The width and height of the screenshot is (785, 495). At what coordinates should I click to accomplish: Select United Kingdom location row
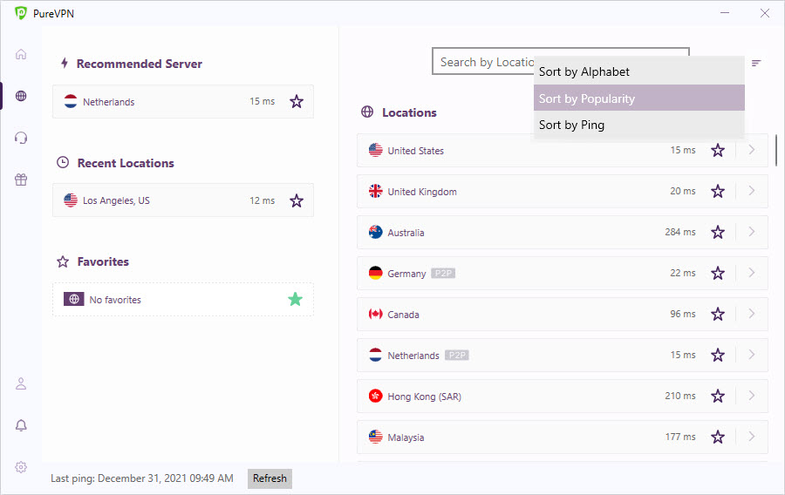point(563,191)
